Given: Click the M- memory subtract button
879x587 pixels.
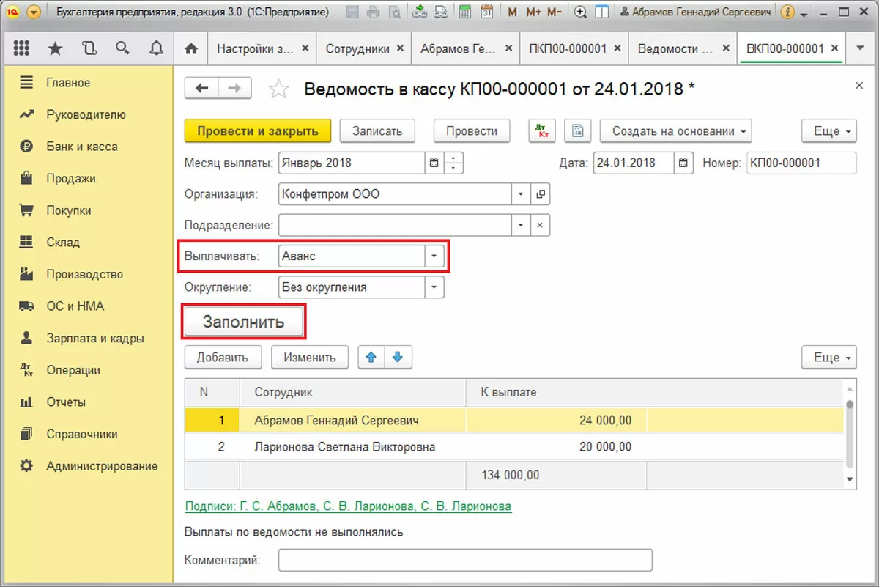Looking at the screenshot, I should coord(555,12).
